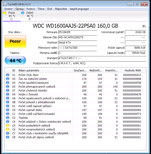The height and width of the screenshot is (154, 151).
Task: Click the blue status icon for attribute C8
Action: click(x=8, y=137)
